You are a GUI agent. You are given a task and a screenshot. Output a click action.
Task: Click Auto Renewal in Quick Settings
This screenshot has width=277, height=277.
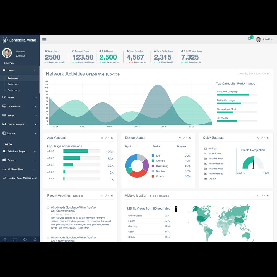click(216, 158)
